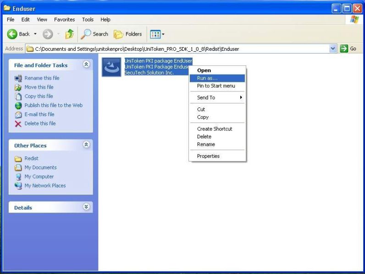Go up one folder level icon
The height and width of the screenshot is (274, 365).
tap(70, 34)
